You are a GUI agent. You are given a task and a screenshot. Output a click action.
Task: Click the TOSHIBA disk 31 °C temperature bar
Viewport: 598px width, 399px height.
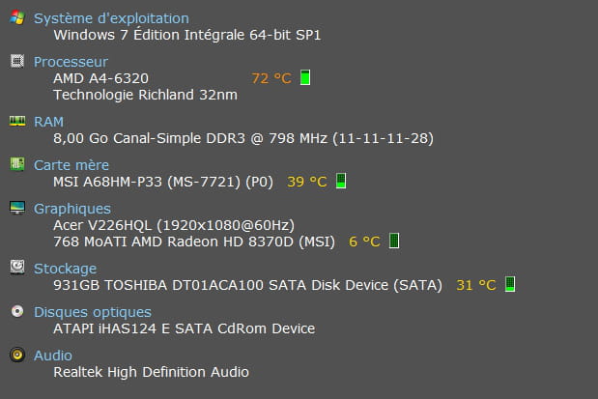pos(510,284)
